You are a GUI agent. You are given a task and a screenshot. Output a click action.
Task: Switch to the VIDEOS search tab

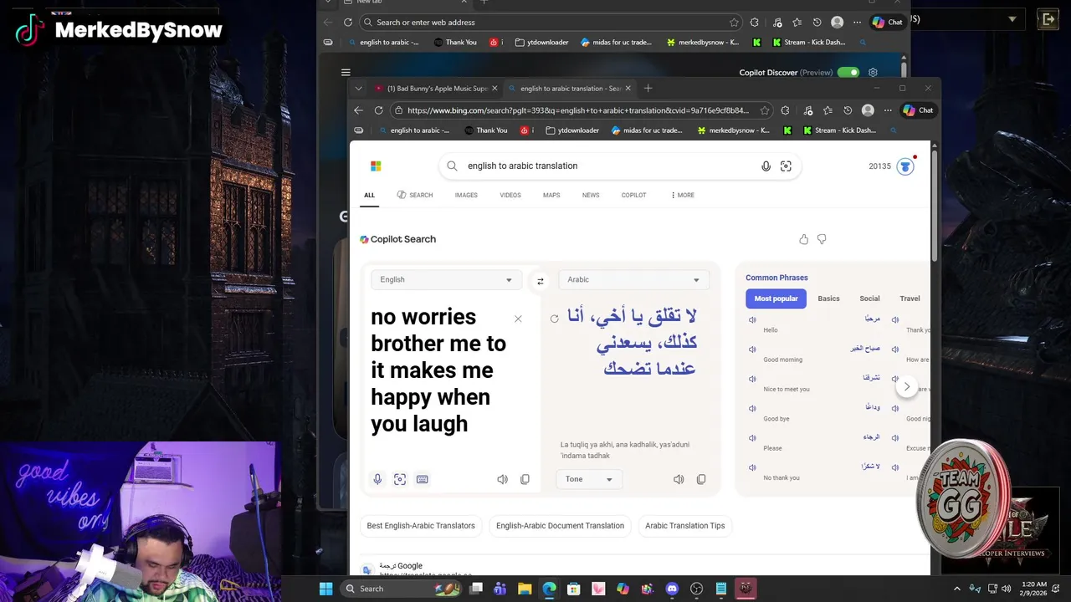[x=510, y=195]
